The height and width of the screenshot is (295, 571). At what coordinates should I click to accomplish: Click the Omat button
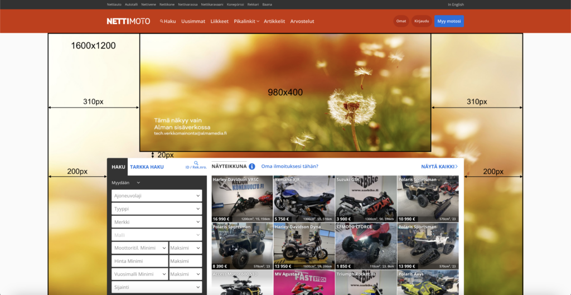401,21
